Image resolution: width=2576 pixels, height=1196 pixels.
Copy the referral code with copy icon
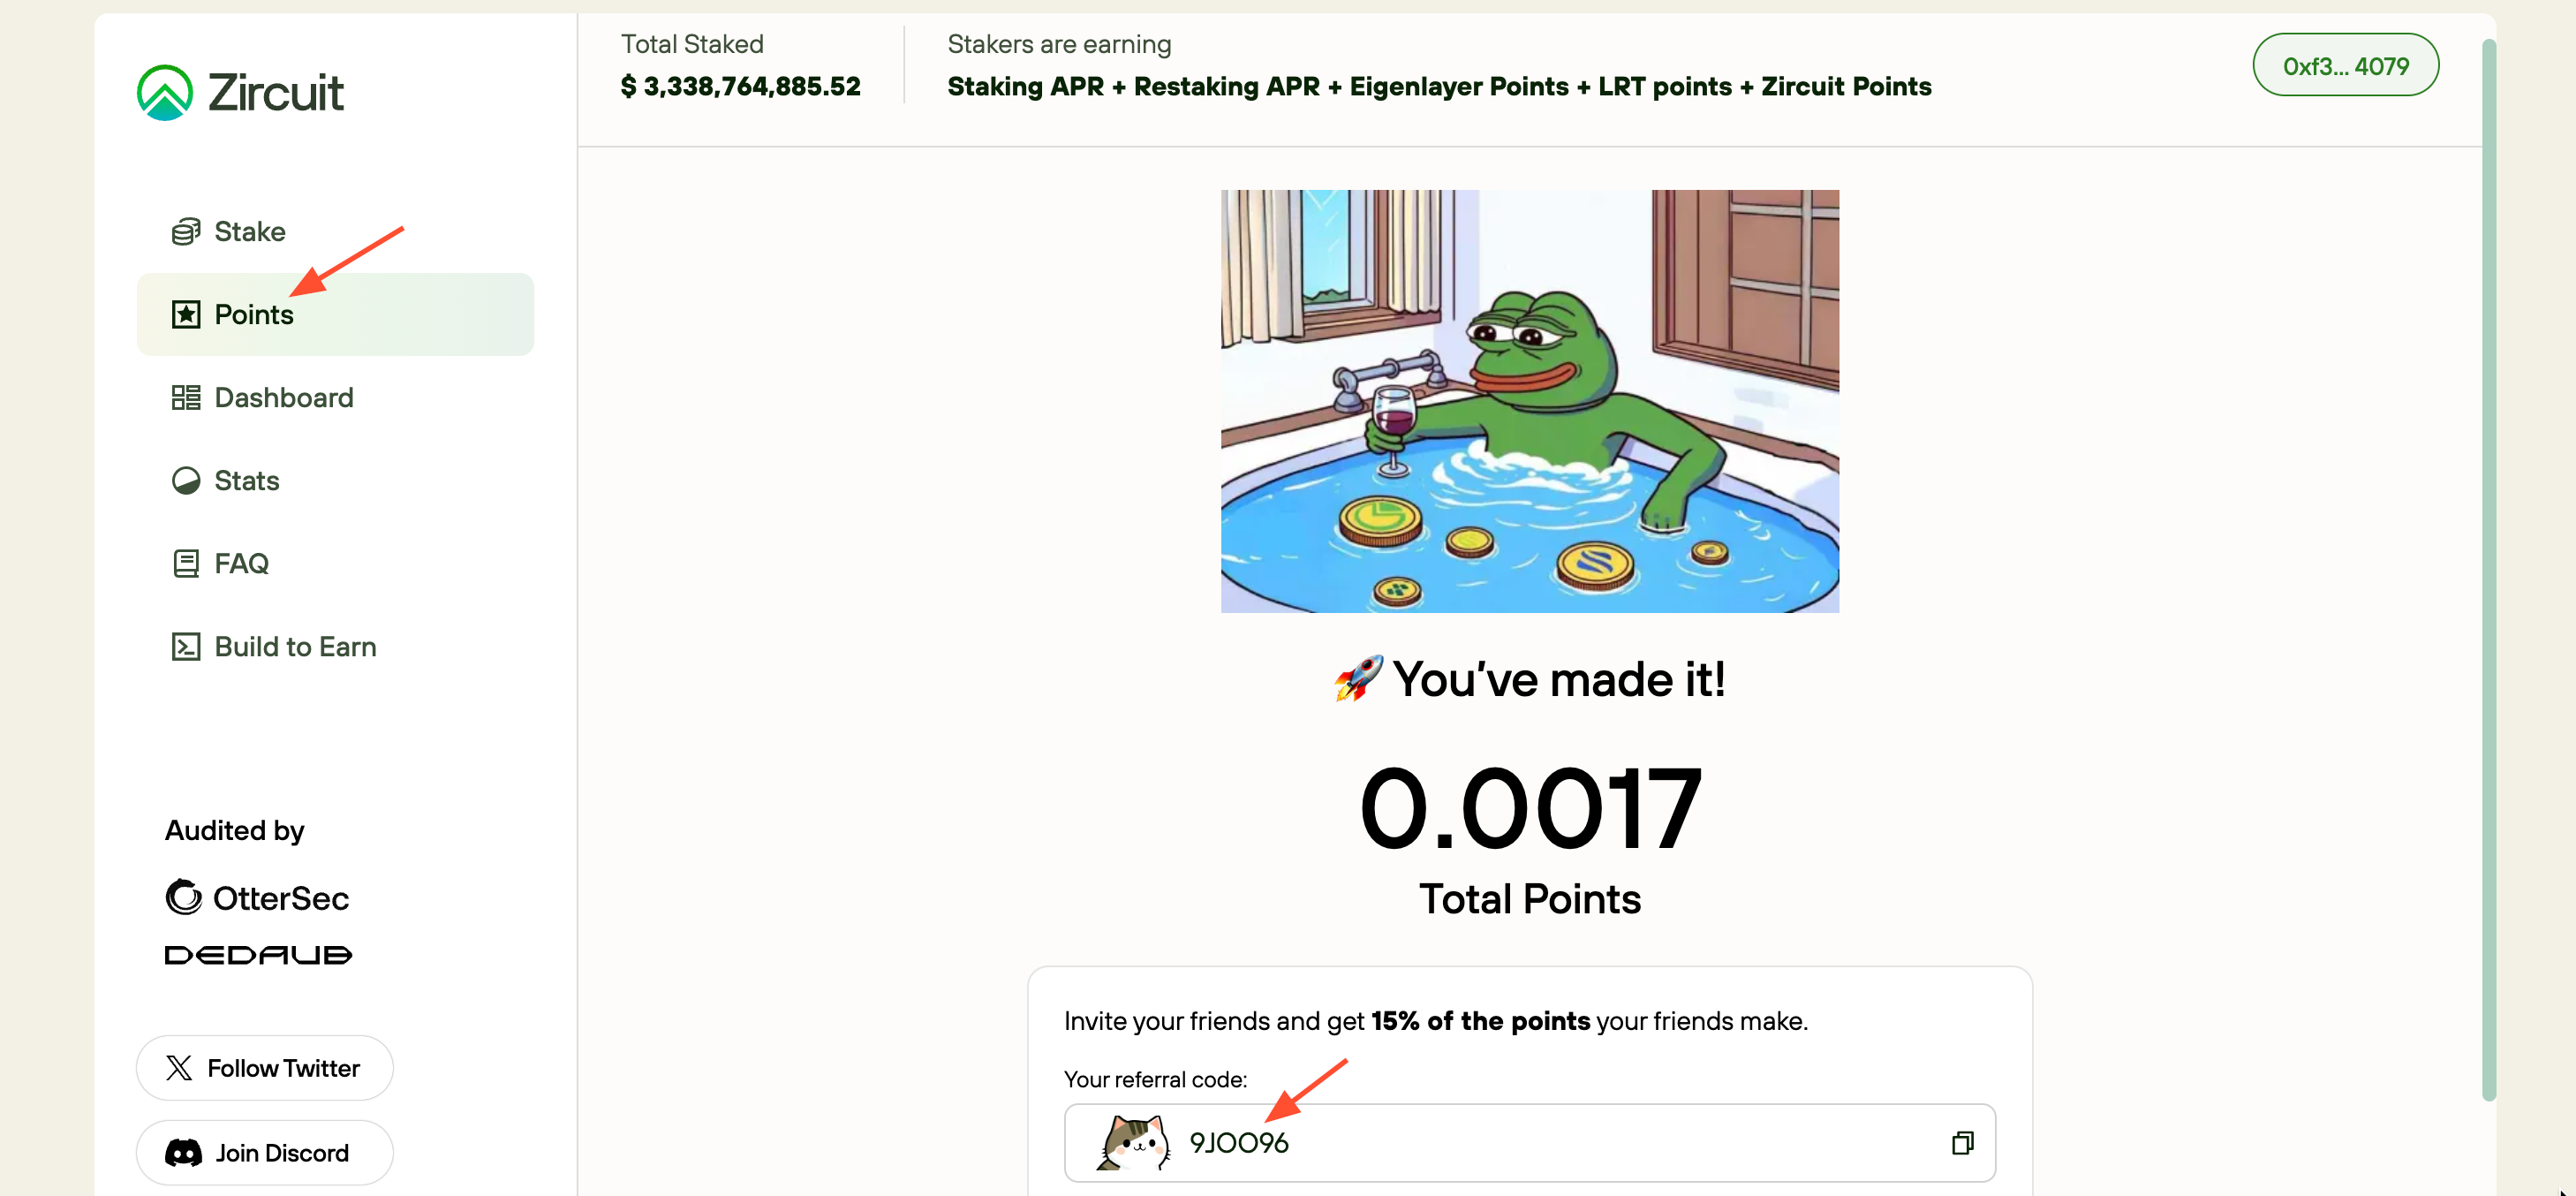[x=1962, y=1143]
